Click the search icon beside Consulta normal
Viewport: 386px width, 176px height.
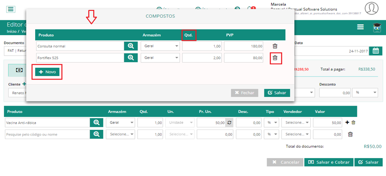[131, 46]
